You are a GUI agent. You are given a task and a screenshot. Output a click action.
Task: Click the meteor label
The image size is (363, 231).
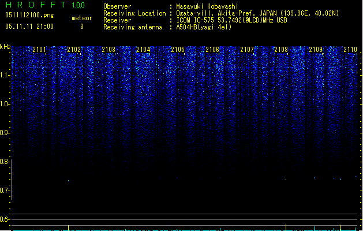pyautogui.click(x=82, y=18)
